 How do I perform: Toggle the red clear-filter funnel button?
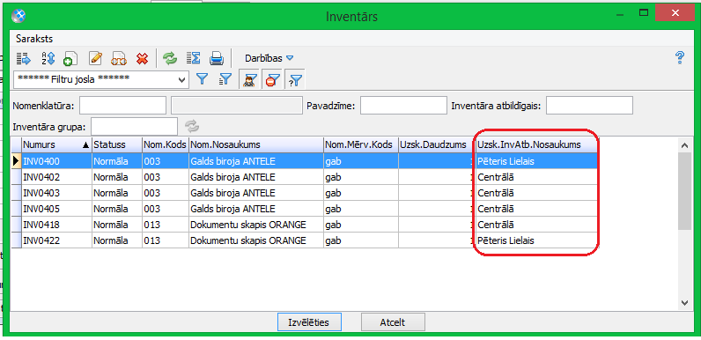271,80
